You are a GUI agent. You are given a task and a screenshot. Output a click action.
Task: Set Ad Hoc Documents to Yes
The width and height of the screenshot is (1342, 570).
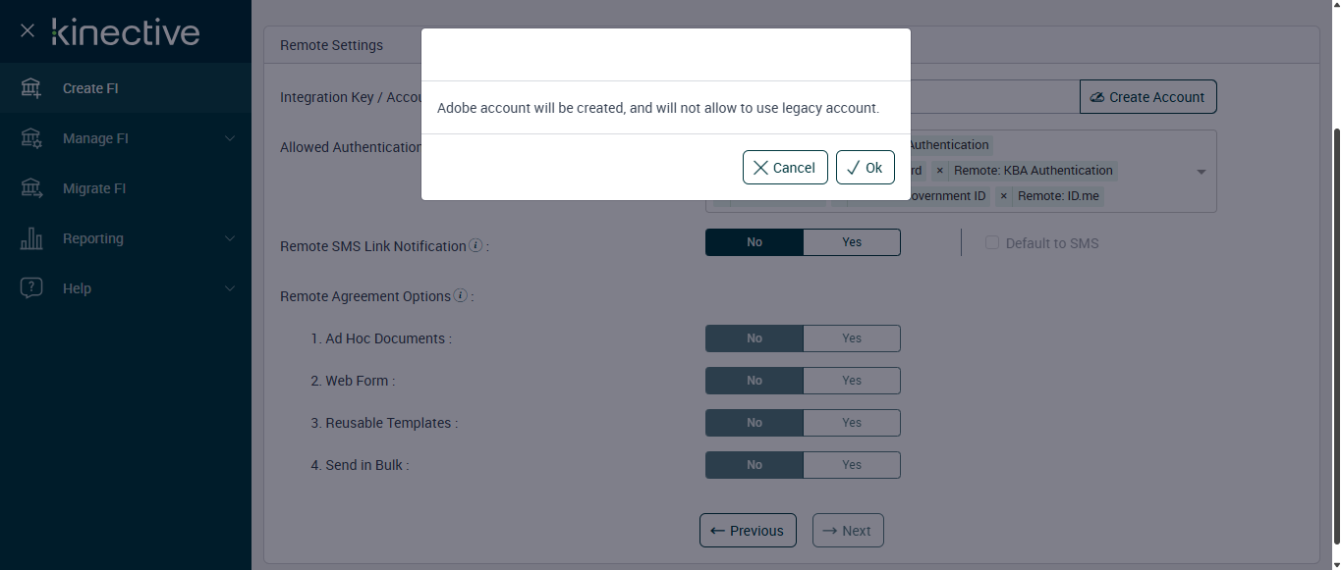tap(851, 338)
